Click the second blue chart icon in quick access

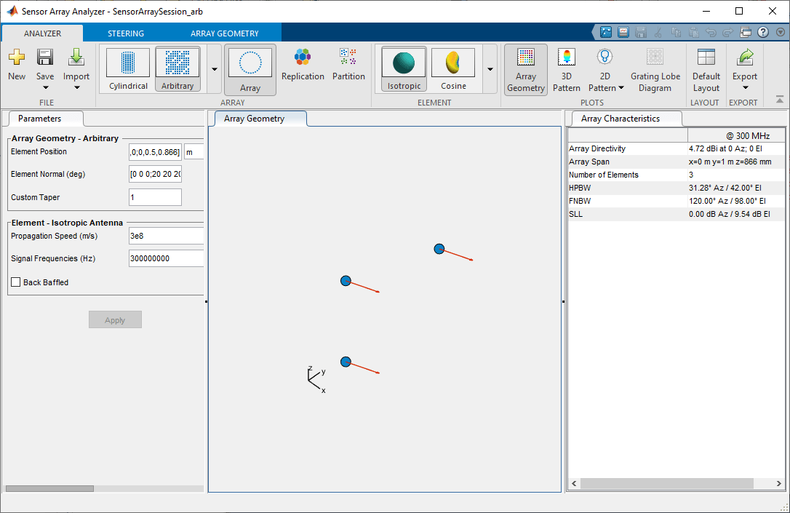623,32
